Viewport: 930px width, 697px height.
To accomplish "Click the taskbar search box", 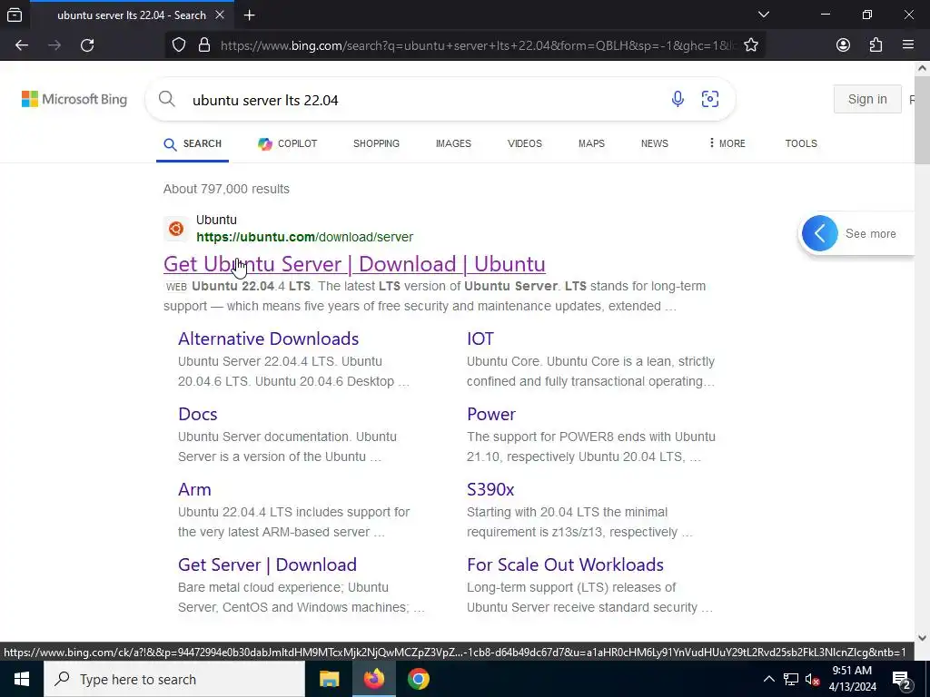I will tap(174, 679).
